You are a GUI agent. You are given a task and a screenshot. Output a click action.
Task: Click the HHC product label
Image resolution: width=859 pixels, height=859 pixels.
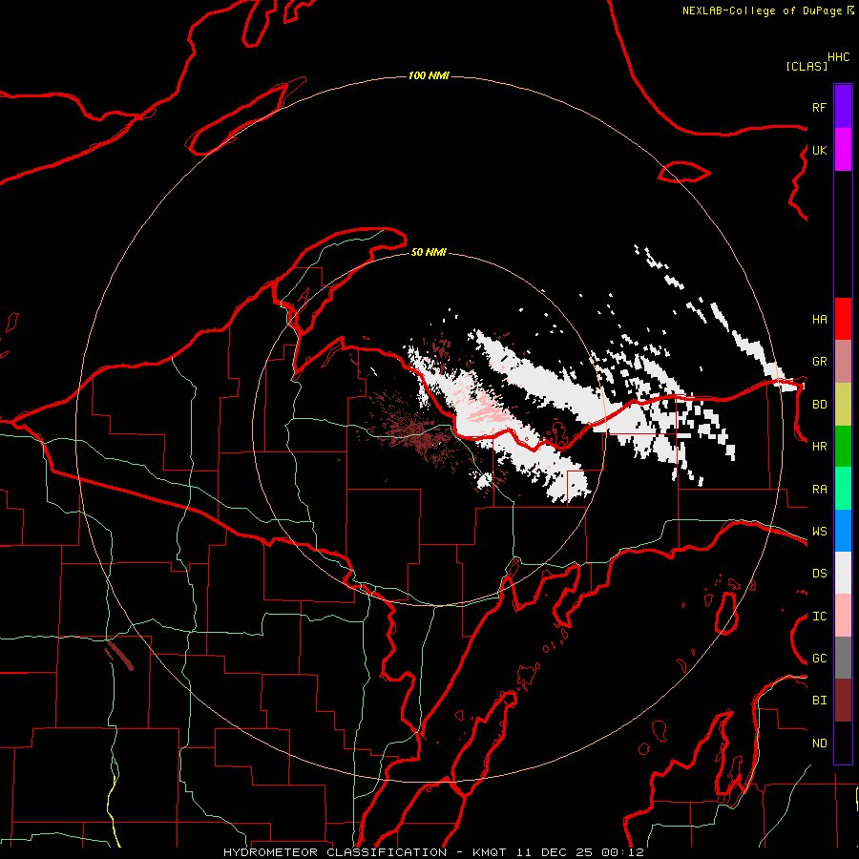coord(839,57)
